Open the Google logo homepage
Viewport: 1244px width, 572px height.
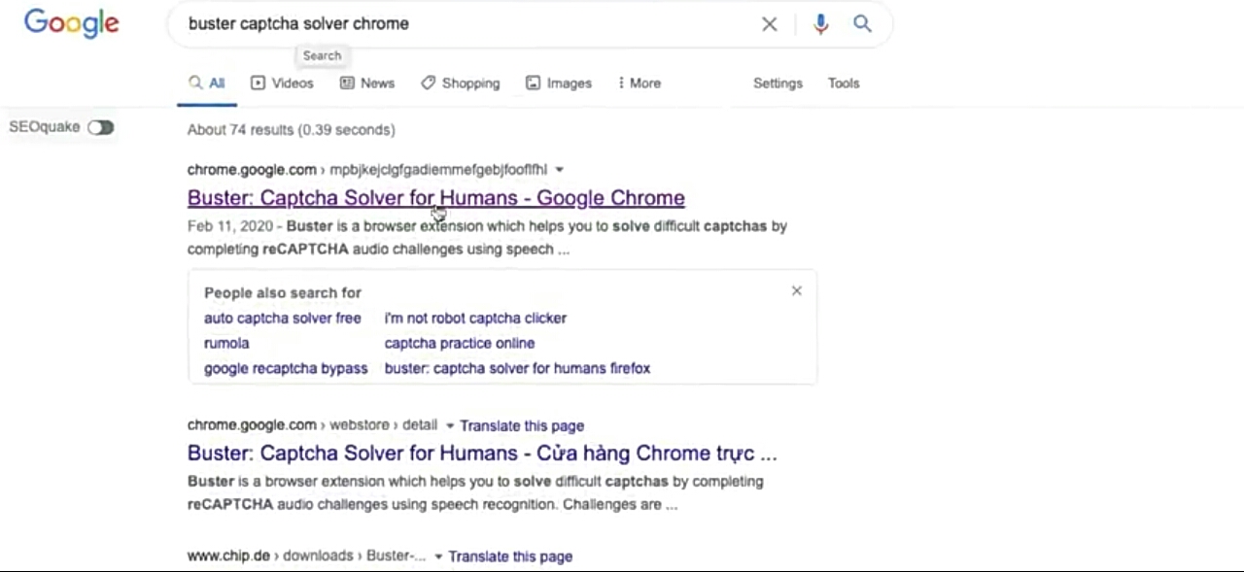click(72, 23)
